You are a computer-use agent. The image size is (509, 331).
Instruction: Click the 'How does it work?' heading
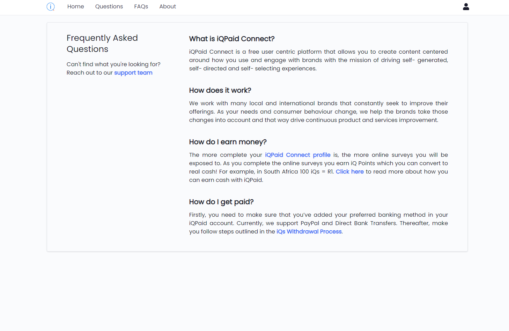(220, 90)
